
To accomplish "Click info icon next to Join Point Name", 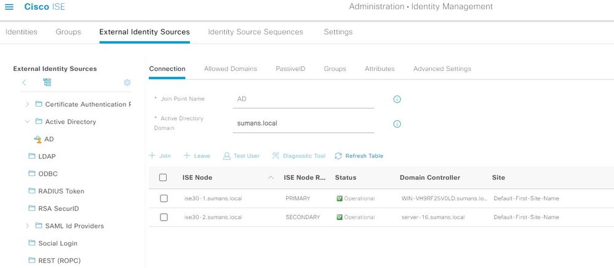I will point(397,99).
